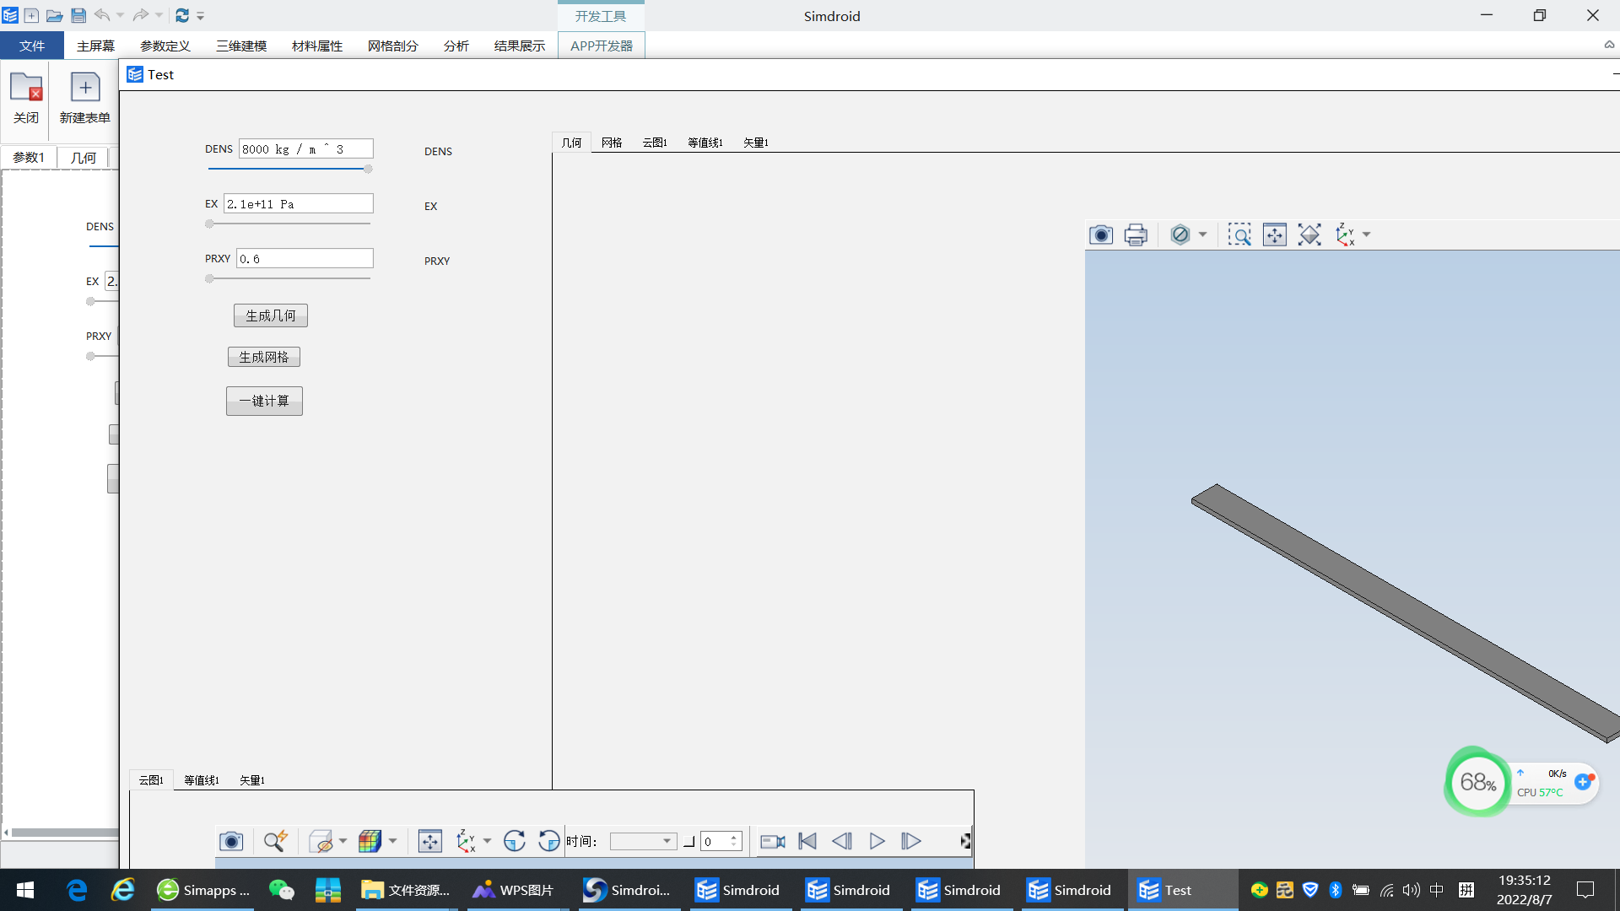This screenshot has height=911, width=1620.
Task: Switch to 网格剖分 ribbon tab
Action: pyautogui.click(x=392, y=46)
